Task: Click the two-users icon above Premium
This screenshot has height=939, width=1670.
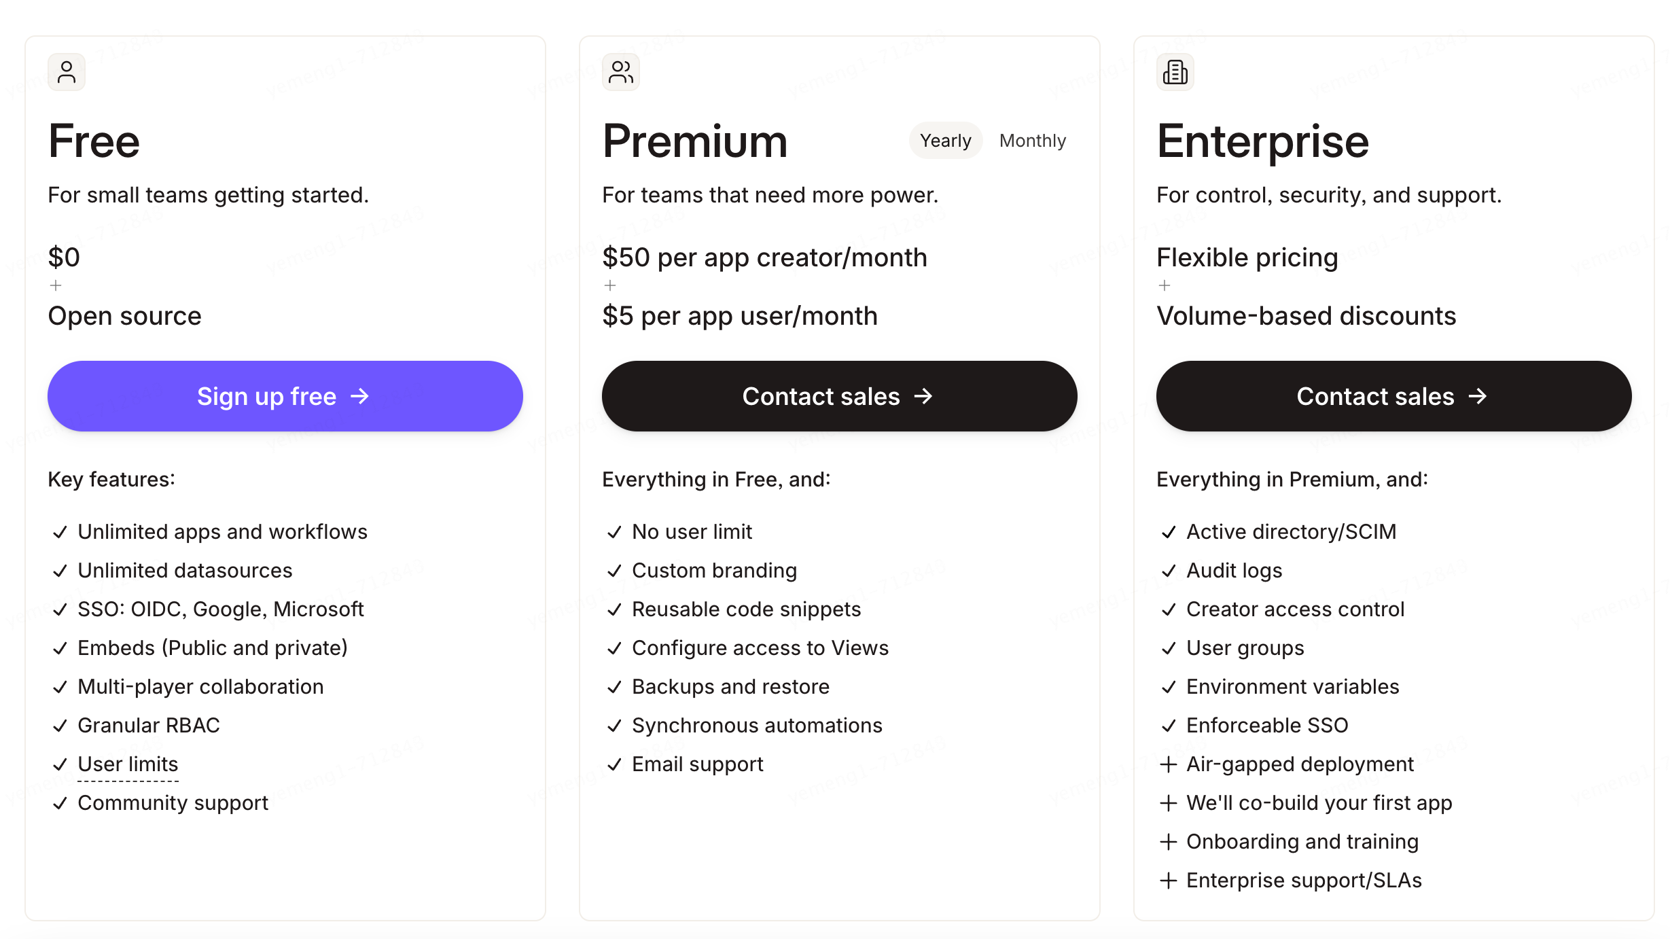Action: coord(620,72)
